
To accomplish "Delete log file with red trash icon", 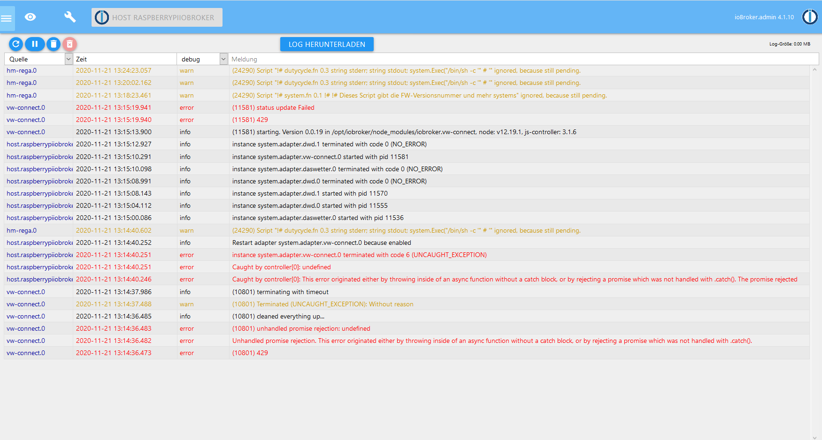I will (x=69, y=44).
